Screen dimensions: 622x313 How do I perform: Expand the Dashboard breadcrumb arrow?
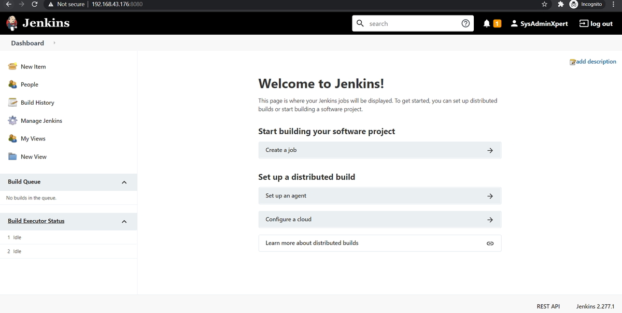[x=53, y=43]
